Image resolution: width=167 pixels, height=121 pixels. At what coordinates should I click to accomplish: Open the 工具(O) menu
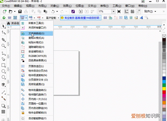click(117, 6)
